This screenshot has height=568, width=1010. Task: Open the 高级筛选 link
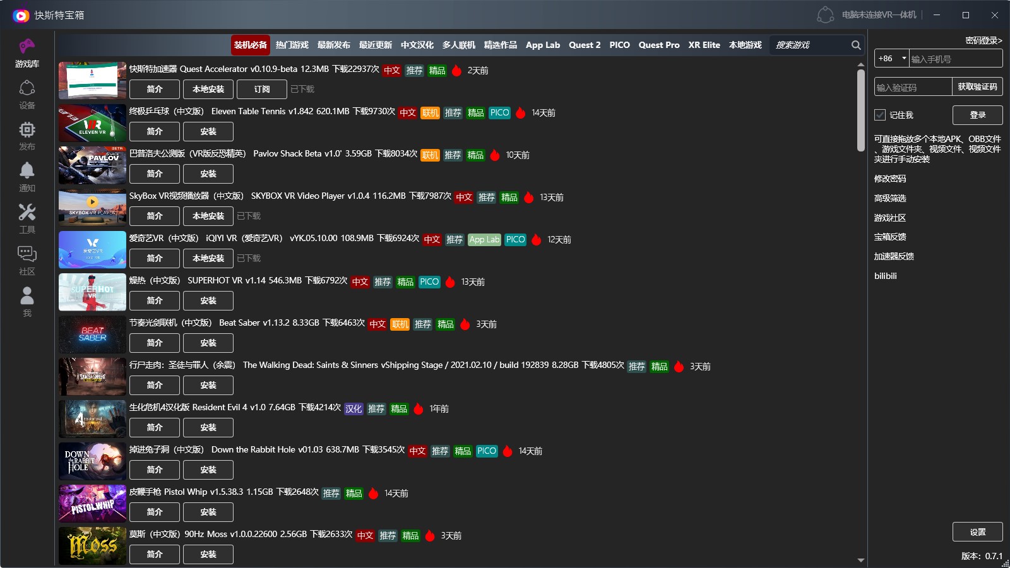click(890, 198)
